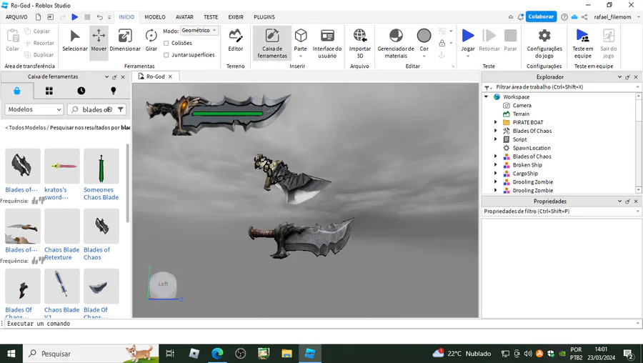The image size is (643, 363).
Task: Select the green Someones Chaos Blade thumbnail
Action: 101,166
